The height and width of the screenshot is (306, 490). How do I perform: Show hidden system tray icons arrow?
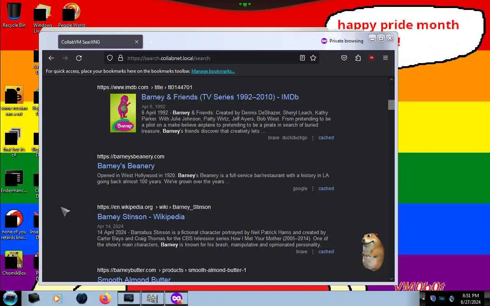pos(423,299)
